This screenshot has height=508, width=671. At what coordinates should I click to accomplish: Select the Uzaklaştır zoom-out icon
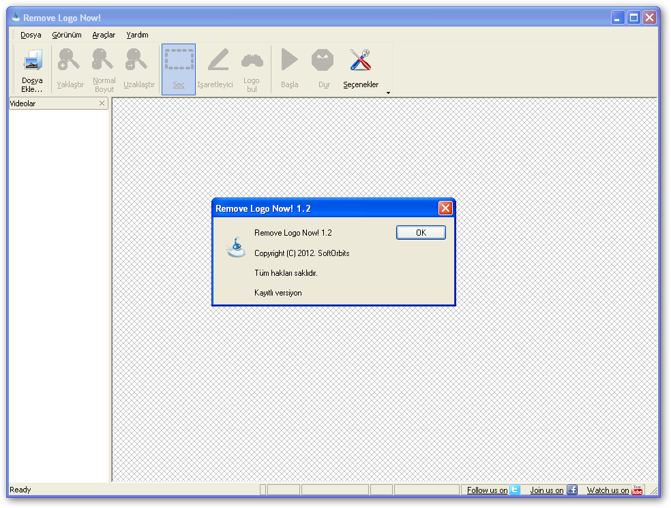click(138, 60)
